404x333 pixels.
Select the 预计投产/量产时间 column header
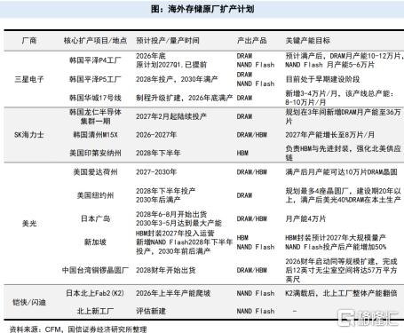tap(168, 41)
